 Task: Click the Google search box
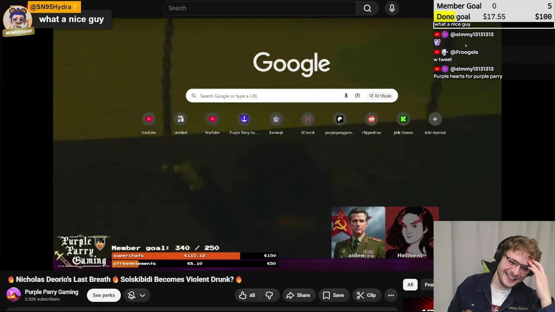coord(292,96)
